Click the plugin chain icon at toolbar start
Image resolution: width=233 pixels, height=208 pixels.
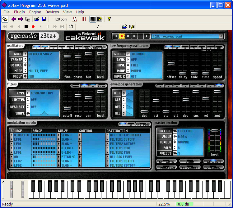[x=5, y=19]
